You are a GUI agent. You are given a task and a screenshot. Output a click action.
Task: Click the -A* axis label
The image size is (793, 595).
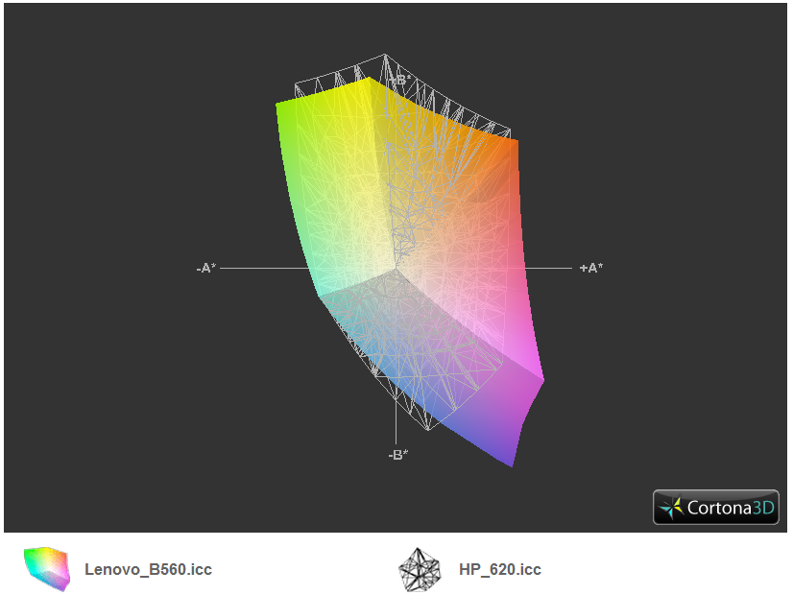(206, 268)
